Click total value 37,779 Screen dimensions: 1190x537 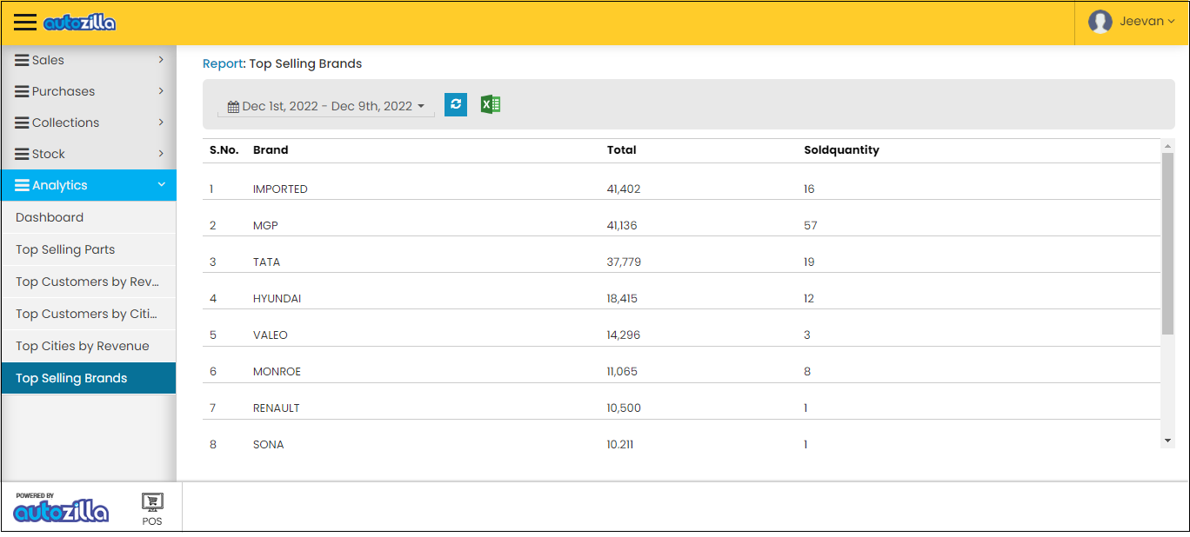click(x=624, y=262)
